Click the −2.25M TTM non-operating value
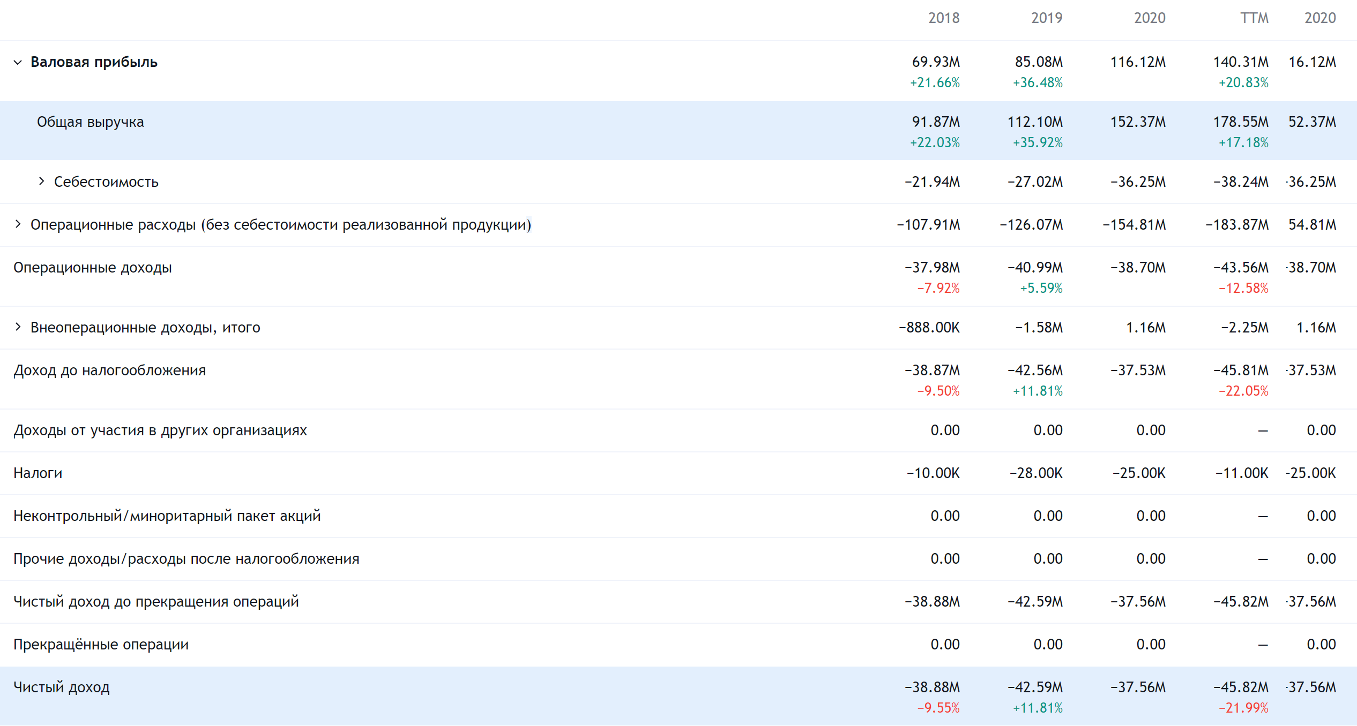 tap(1244, 328)
